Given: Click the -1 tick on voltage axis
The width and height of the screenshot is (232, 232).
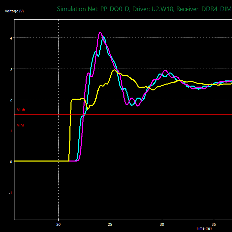Looking at the screenshot, I should click(x=10, y=193).
